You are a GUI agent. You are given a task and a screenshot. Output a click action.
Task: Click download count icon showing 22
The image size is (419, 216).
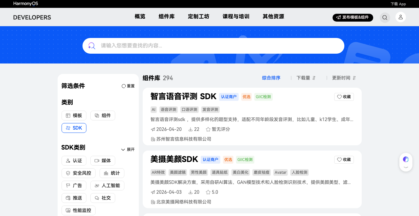point(191,130)
